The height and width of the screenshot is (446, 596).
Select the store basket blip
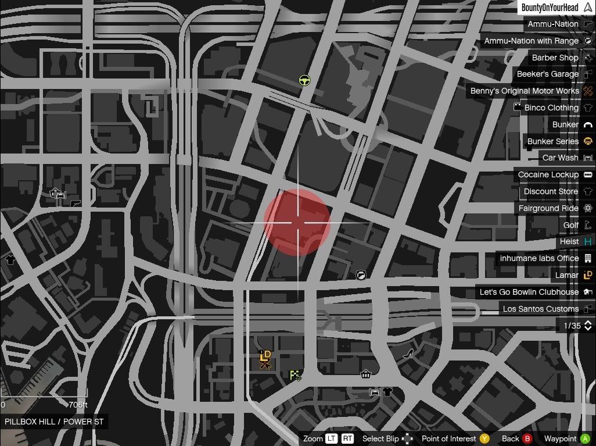coord(366,374)
